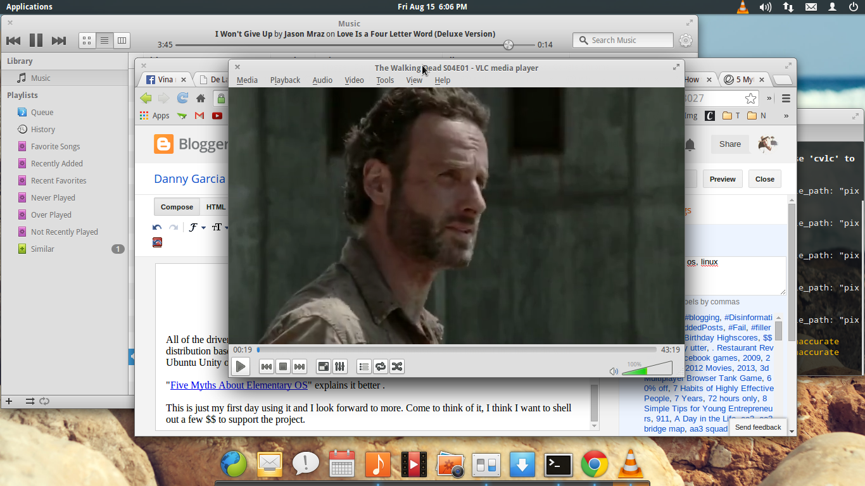Switch to HTML mode in Blogger
Viewport: 865px width, 486px height.
(216, 207)
